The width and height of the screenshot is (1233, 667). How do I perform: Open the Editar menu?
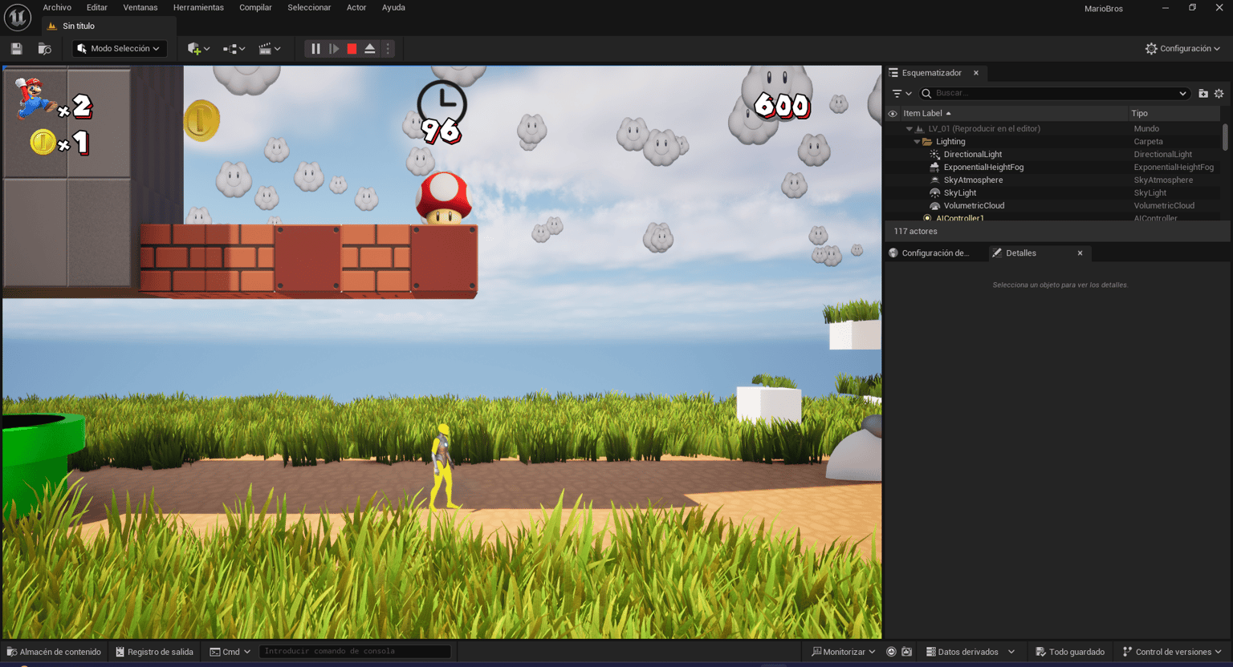[97, 7]
